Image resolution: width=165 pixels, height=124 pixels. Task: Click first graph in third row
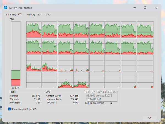[x=34, y=63]
